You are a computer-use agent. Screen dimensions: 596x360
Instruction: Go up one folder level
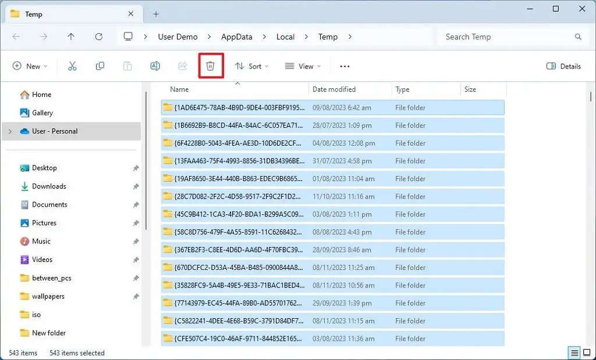pos(71,36)
